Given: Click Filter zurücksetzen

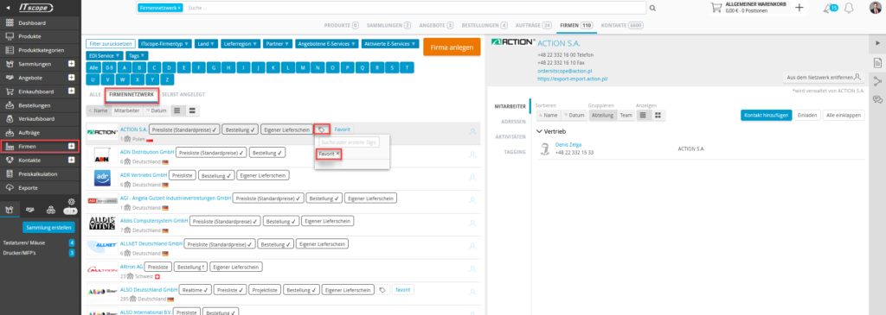Looking at the screenshot, I should point(111,43).
